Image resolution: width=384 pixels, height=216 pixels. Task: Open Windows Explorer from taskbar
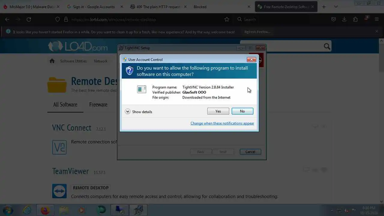(64, 210)
